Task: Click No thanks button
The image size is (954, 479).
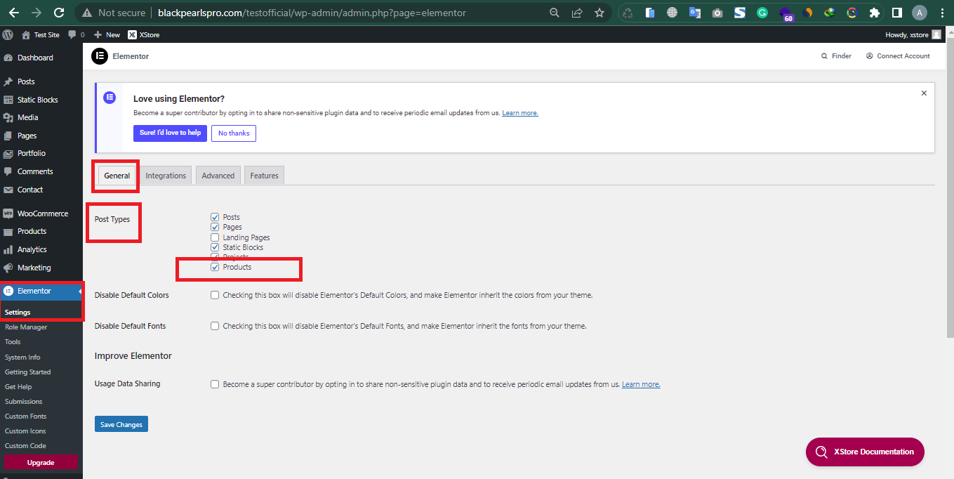Action: tap(234, 133)
